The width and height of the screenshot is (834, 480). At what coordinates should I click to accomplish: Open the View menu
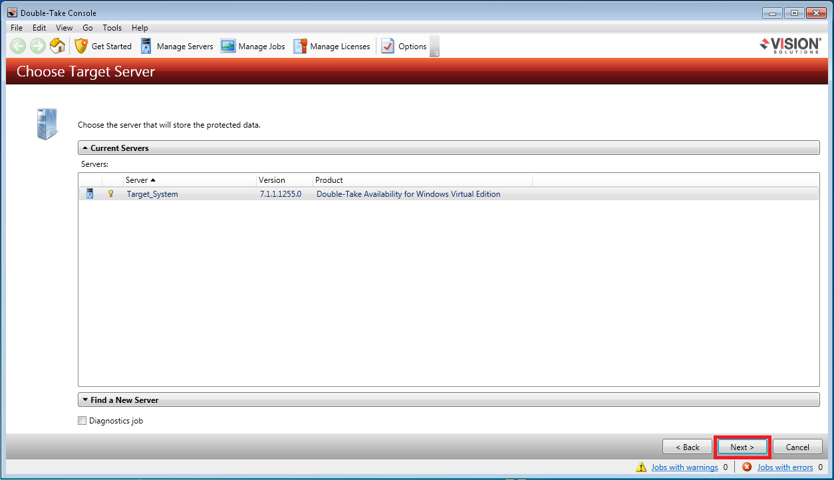pos(65,28)
